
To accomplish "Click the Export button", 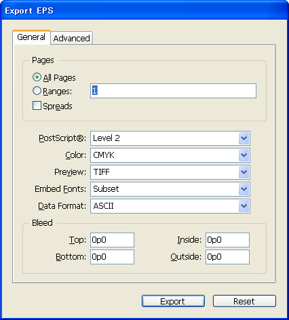I will [x=173, y=301].
